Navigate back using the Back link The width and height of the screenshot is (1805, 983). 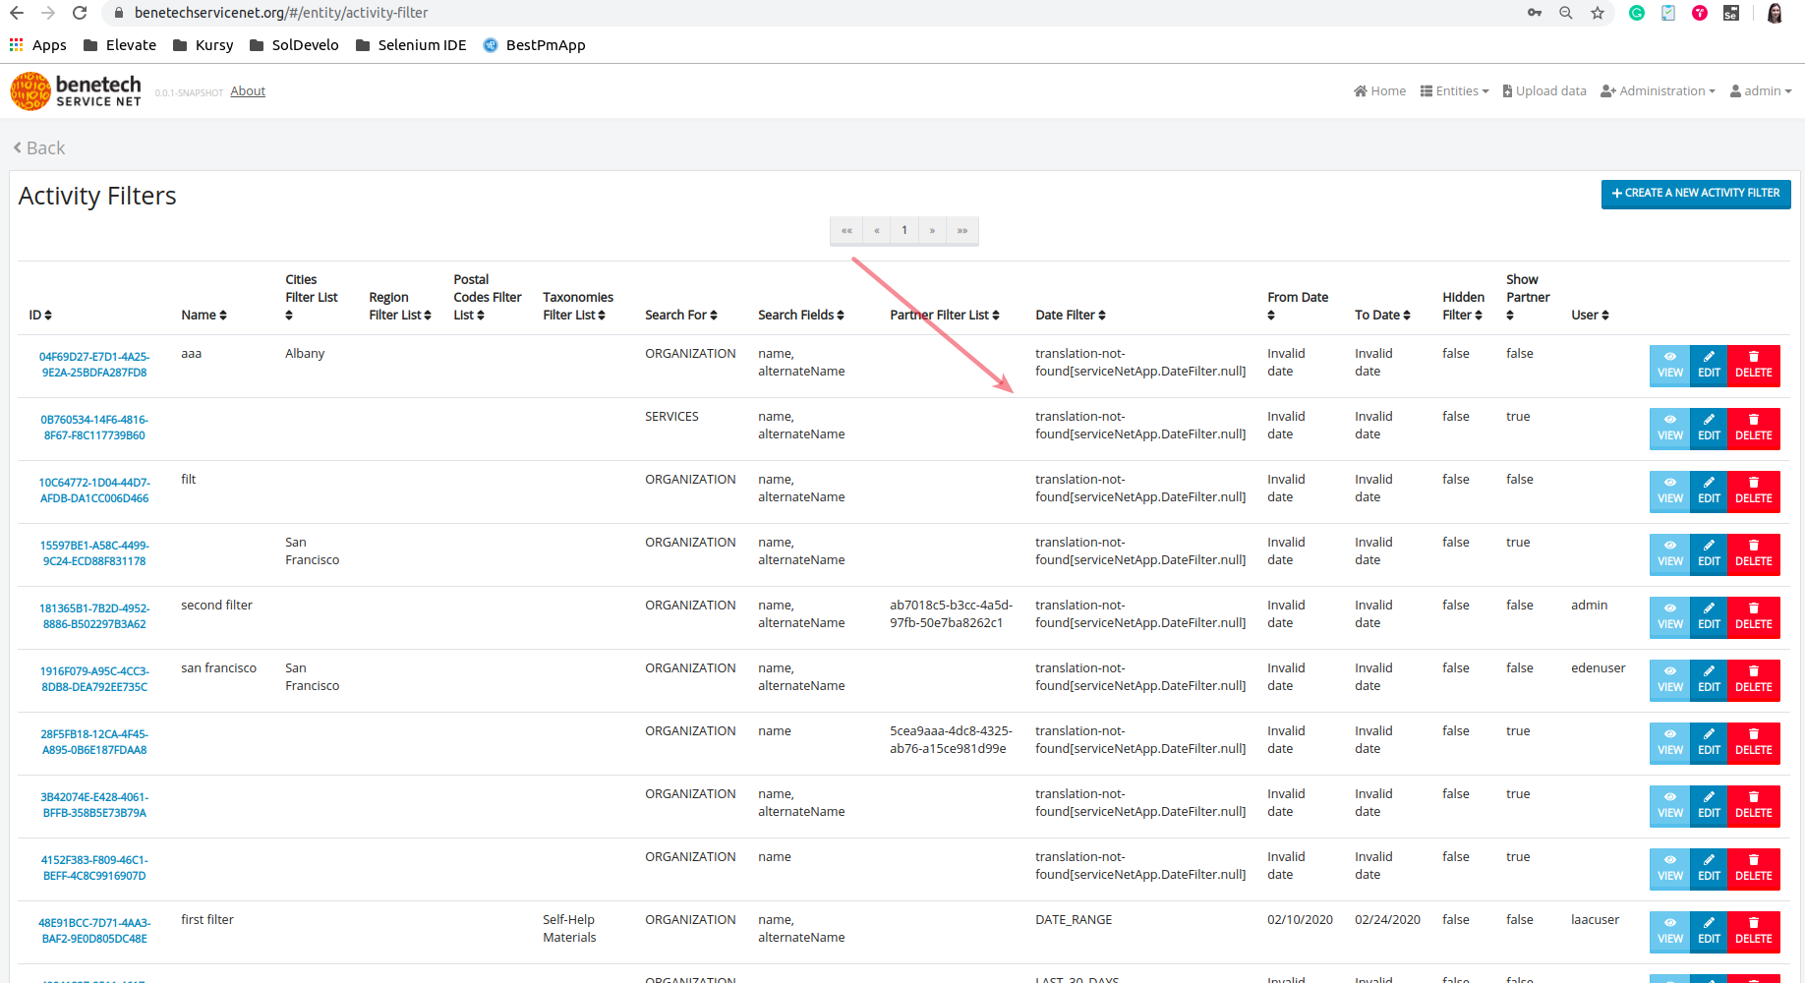39,147
